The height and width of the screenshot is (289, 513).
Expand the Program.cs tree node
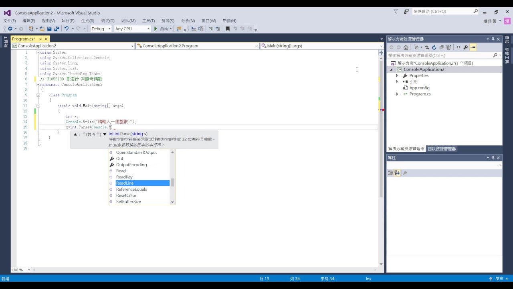397,94
